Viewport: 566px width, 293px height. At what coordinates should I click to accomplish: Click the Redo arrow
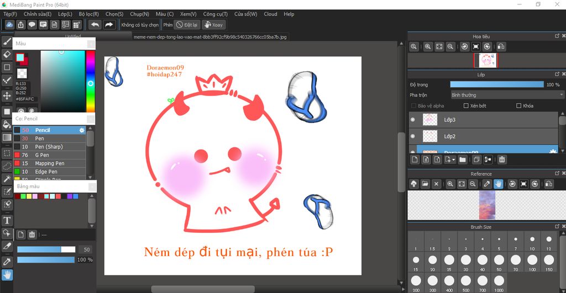109,24
